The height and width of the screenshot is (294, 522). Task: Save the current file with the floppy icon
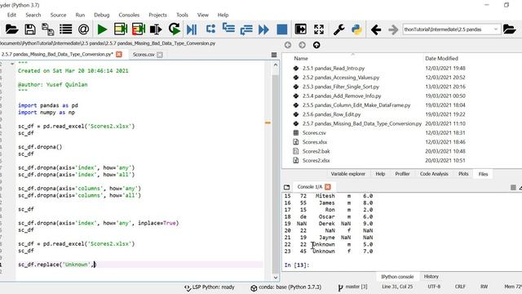pos(30,29)
